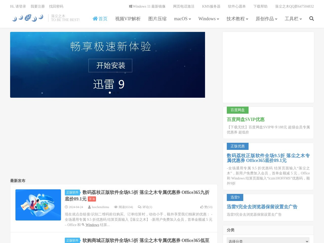Image resolution: width=324 pixels, height=243 pixels.
Task: Click the Windows keyword link in excerpt
Action: tap(92, 225)
